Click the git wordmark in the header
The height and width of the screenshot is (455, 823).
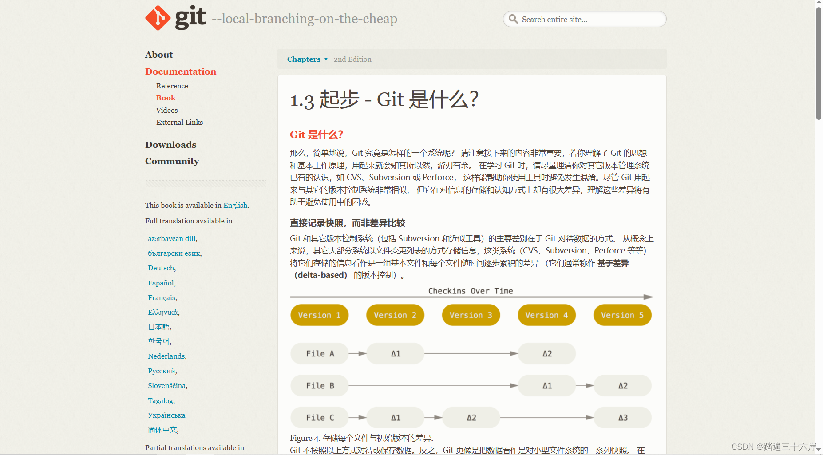click(190, 18)
